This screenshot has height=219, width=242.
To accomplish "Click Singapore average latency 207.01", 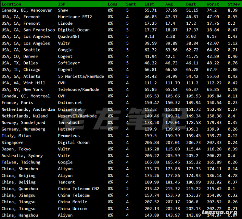I will [x=173, y=143].
